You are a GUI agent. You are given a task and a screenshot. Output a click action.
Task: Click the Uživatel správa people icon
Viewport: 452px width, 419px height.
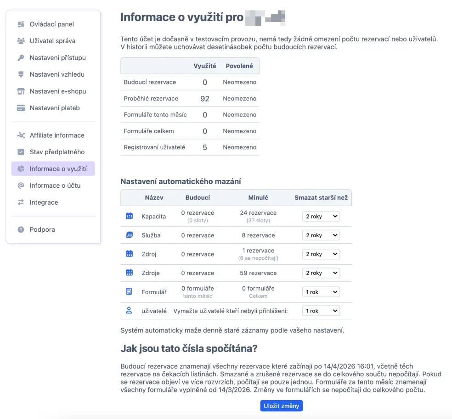coord(21,41)
